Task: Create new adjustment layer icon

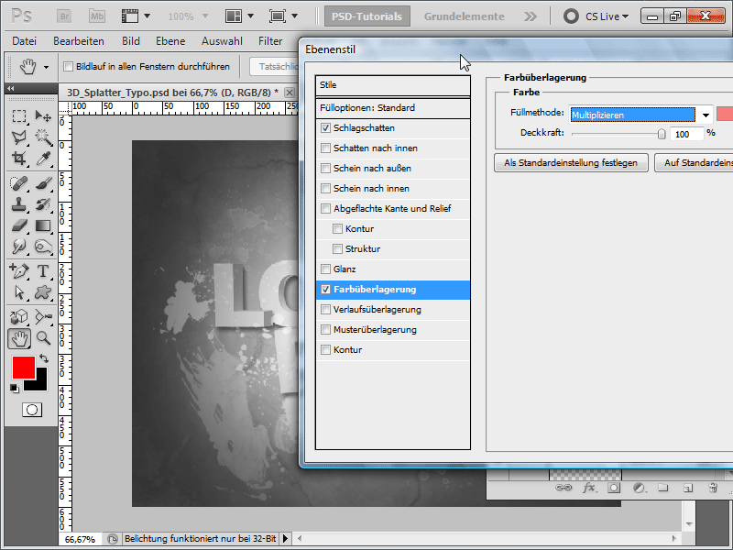Action: tap(640, 488)
